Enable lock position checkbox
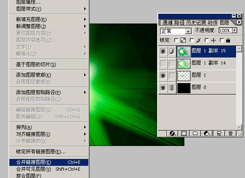Viewport: 245px width, 178px height. tap(207, 41)
